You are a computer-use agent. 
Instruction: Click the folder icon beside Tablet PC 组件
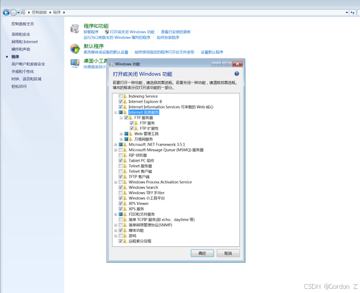point(125,161)
